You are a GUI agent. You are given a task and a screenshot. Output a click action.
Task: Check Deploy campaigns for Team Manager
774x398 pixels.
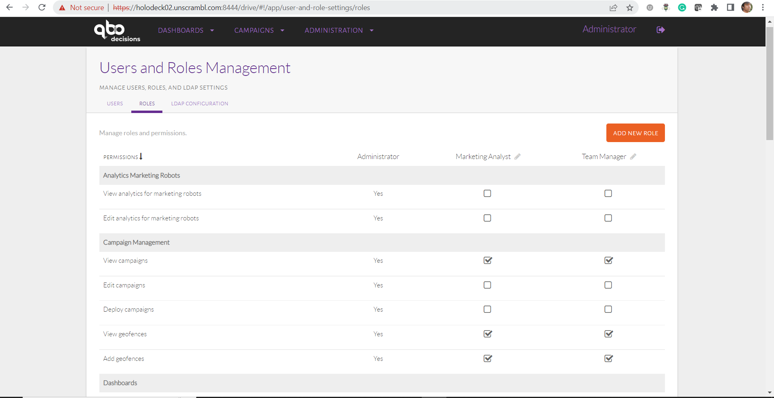tap(608, 309)
